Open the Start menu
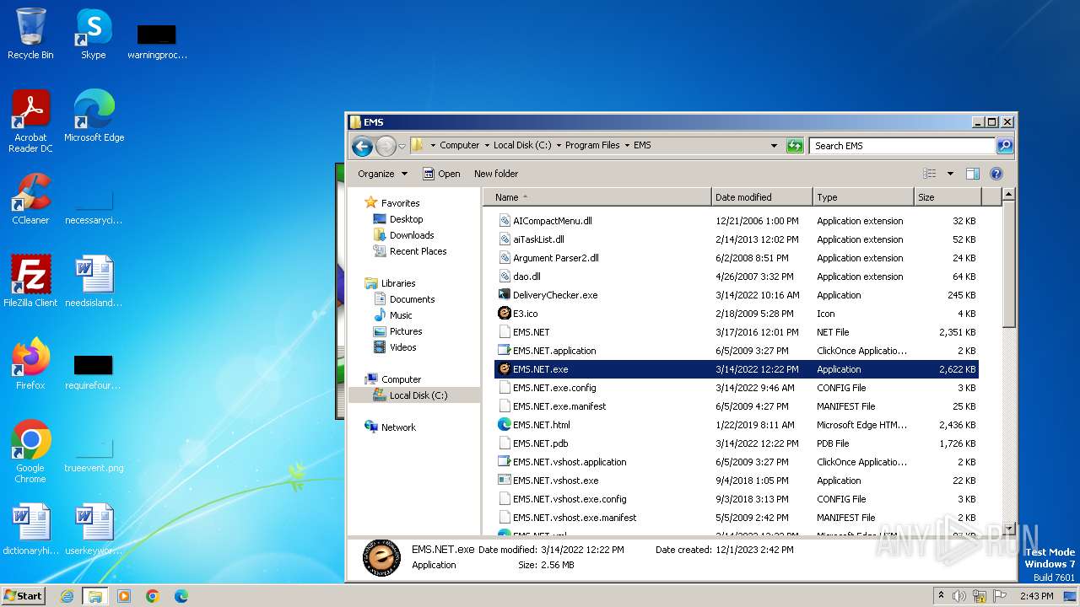The width and height of the screenshot is (1080, 607). point(24,596)
